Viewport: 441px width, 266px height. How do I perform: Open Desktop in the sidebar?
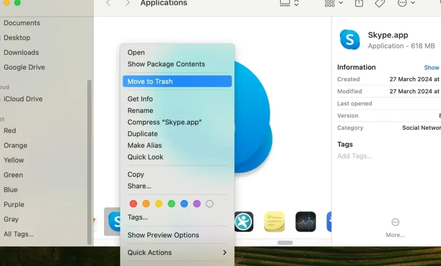click(x=17, y=38)
